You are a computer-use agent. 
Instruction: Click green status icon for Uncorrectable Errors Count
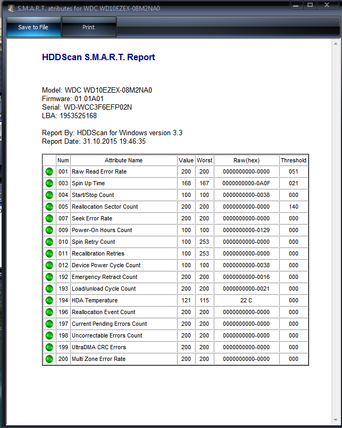49,336
